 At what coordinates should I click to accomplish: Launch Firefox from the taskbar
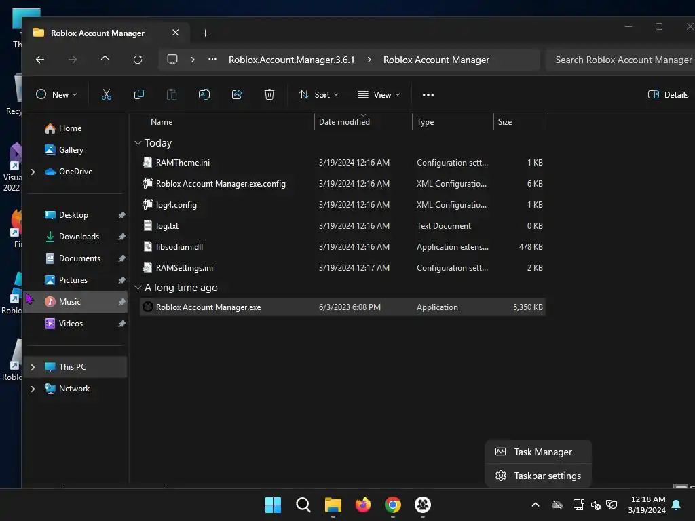(363, 505)
